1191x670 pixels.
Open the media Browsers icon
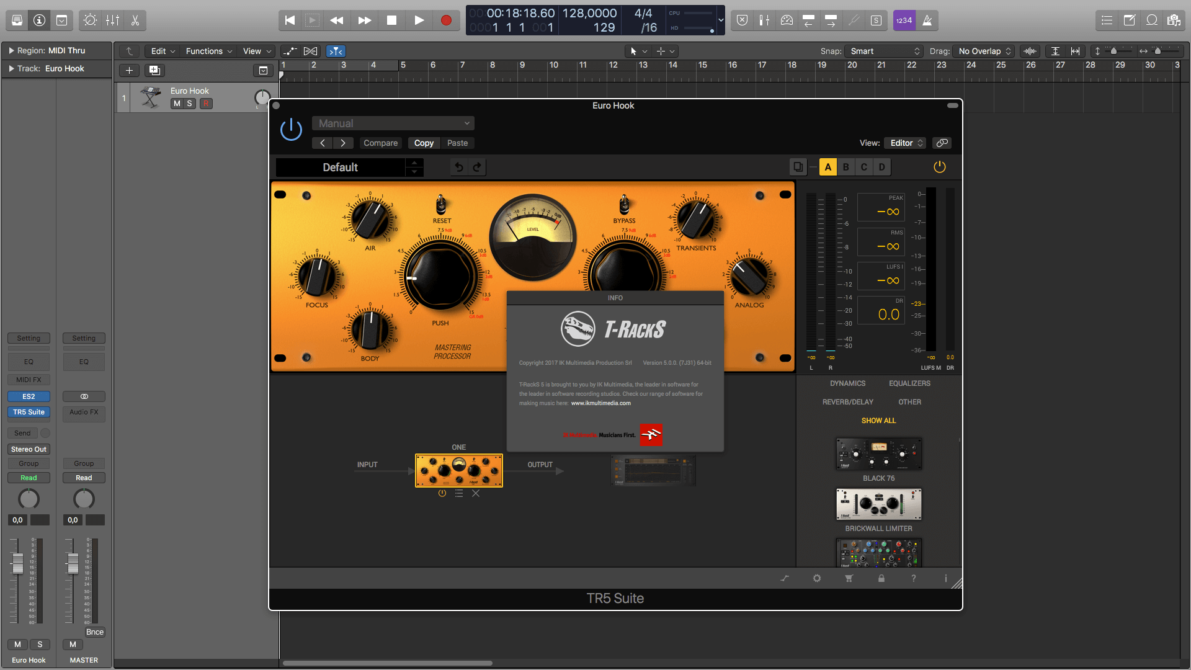tap(1174, 20)
